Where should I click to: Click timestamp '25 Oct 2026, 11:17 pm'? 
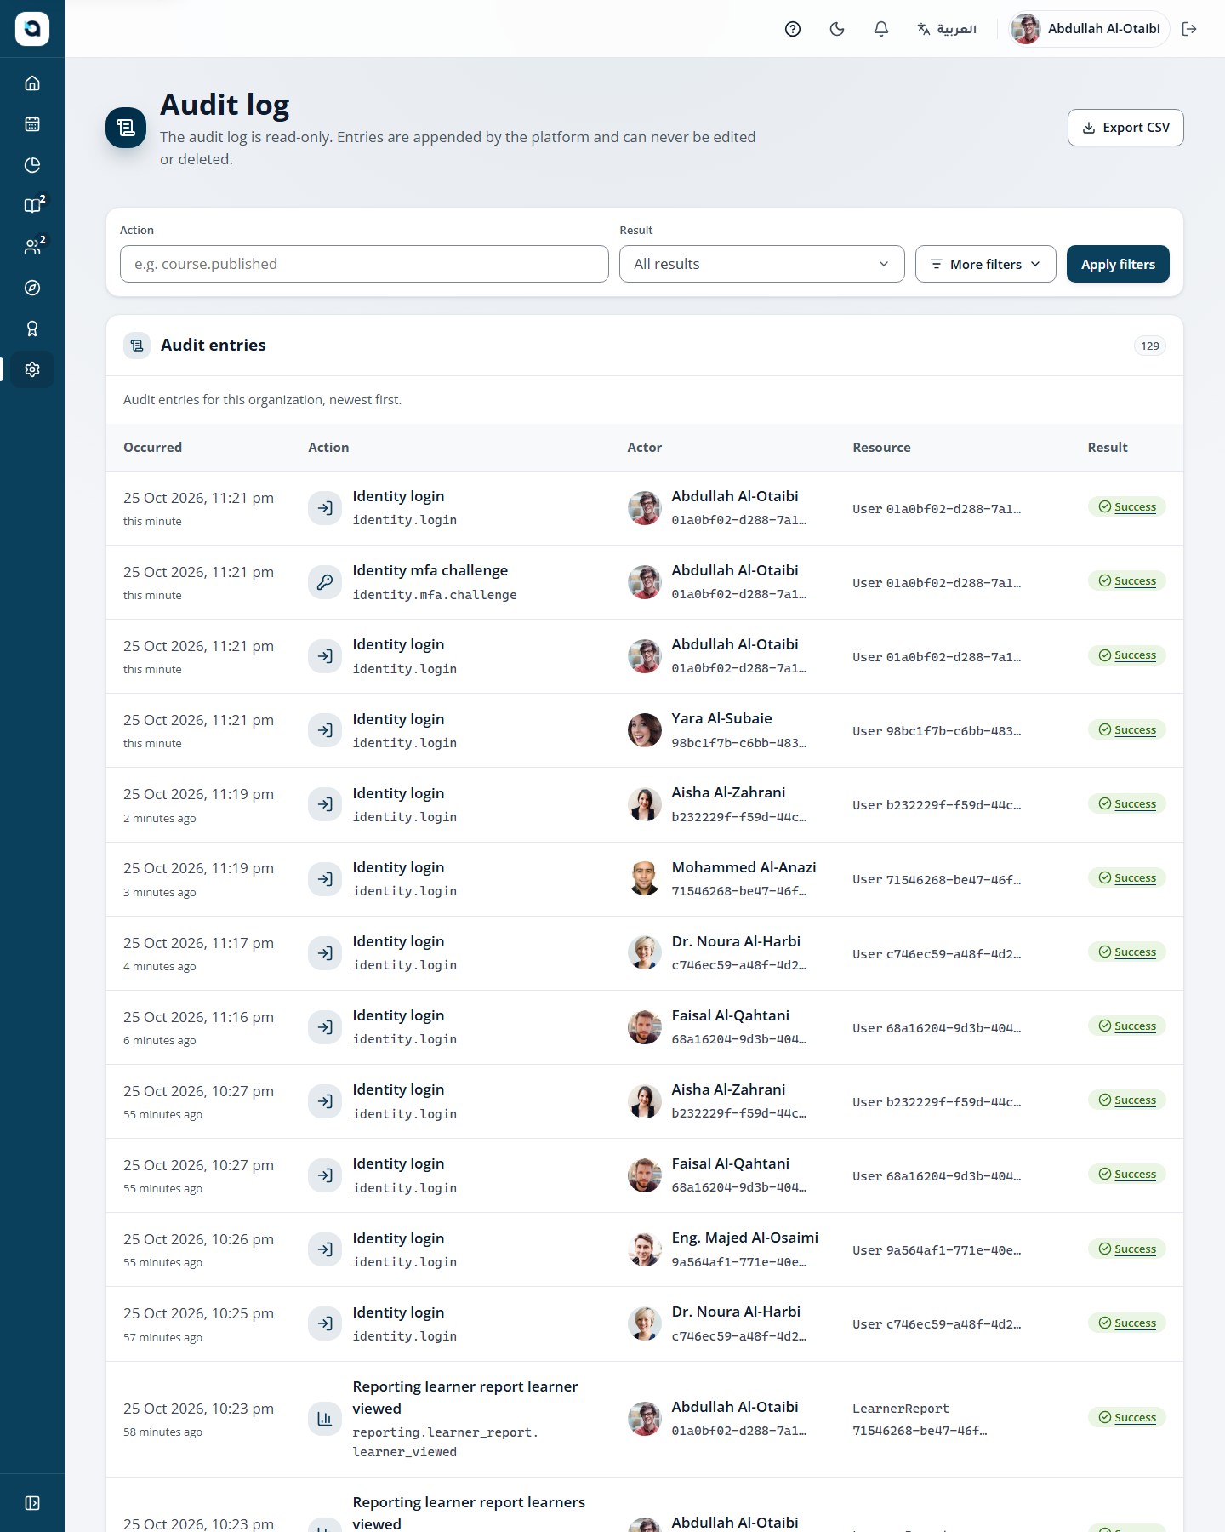[x=198, y=943]
